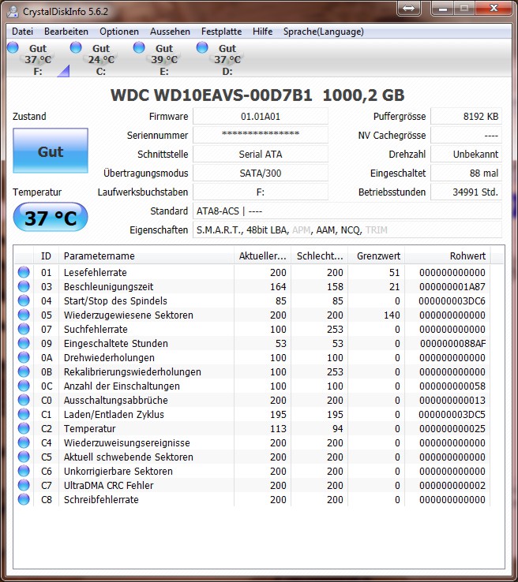Click the Parametername column header

[146, 256]
